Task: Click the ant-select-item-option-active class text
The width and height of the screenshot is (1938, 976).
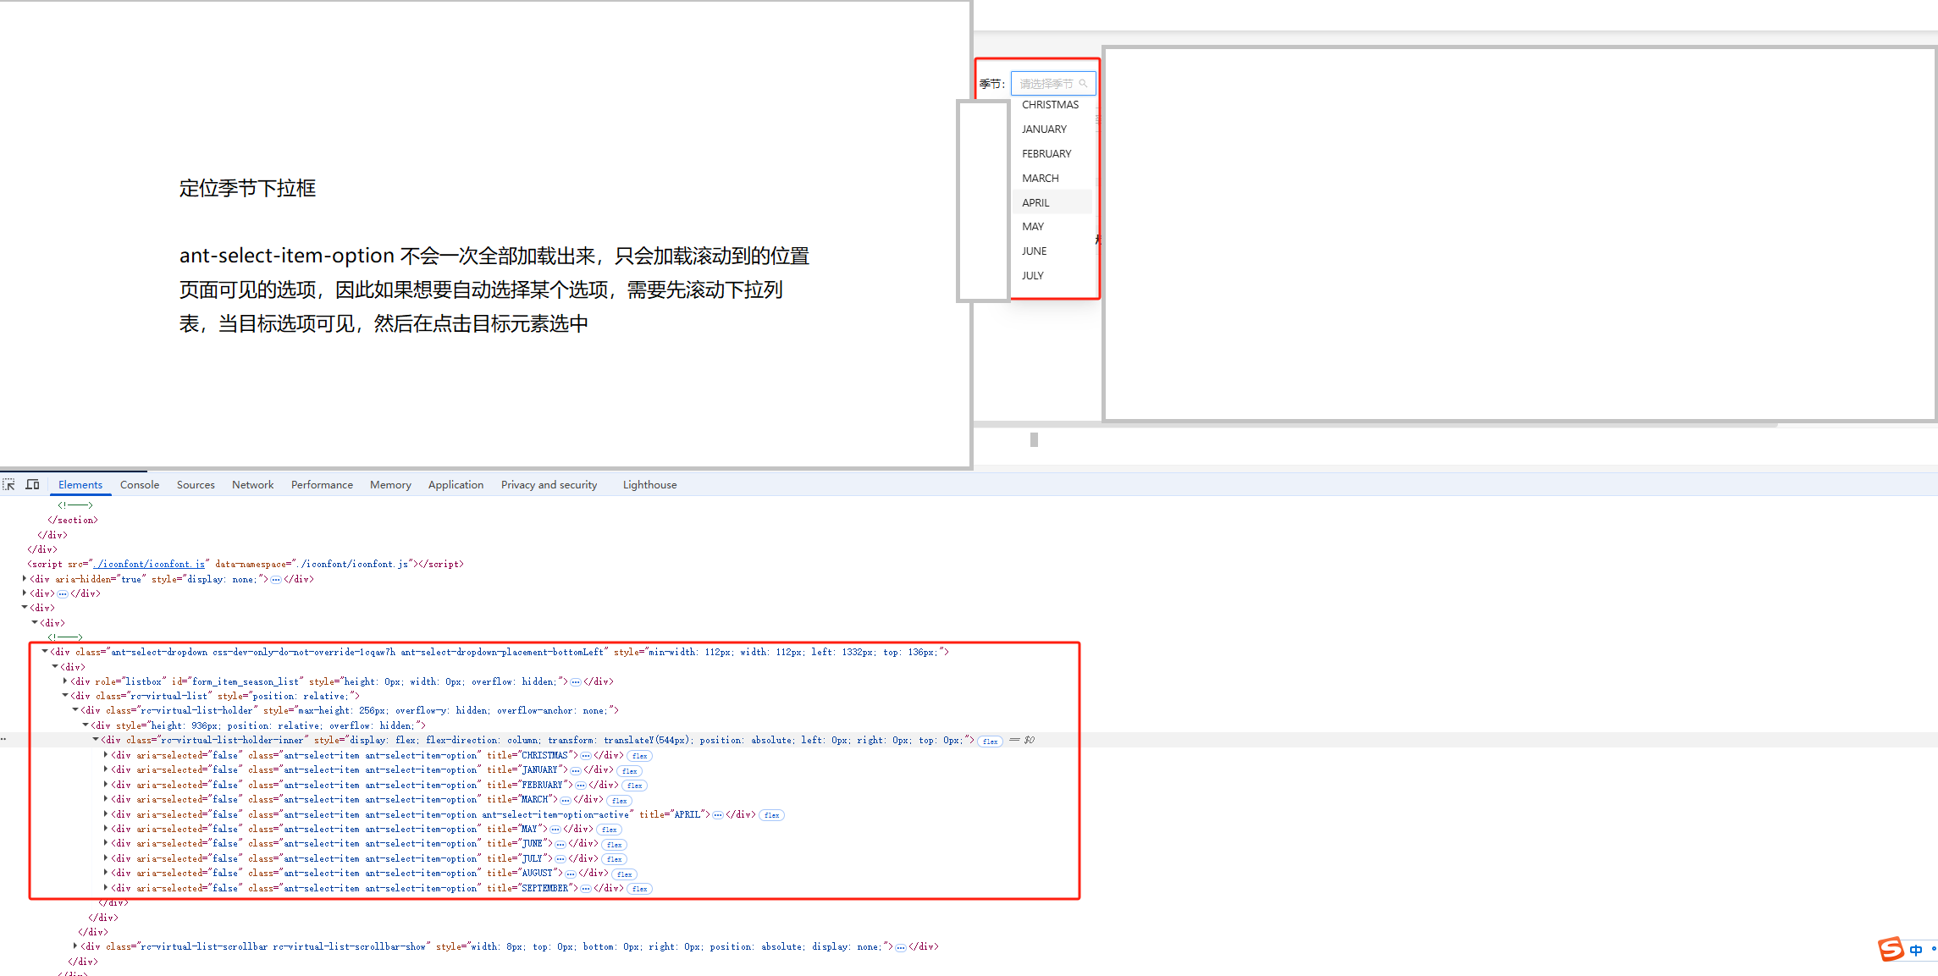Action: click(555, 815)
